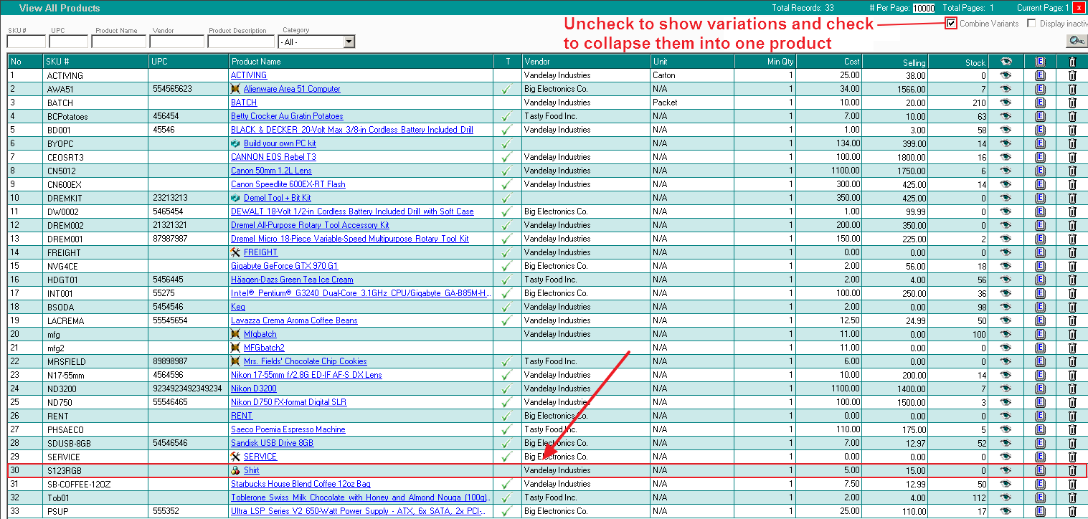Open the Häagen-Dazs Green Tea Ice Cream link
1088x519 pixels.
[291, 280]
